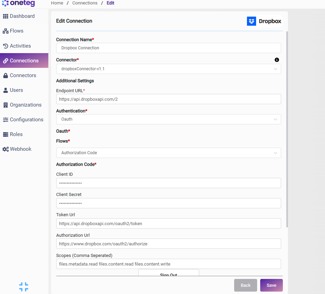
Task: Go to Connections breadcrumb link
Action: (85, 3)
